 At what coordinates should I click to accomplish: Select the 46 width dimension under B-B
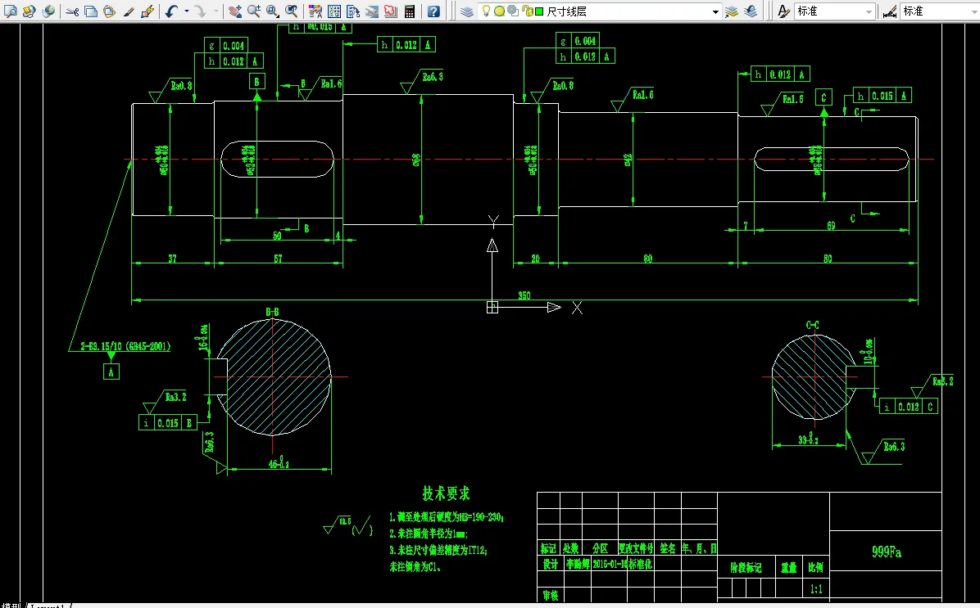pyautogui.click(x=279, y=464)
